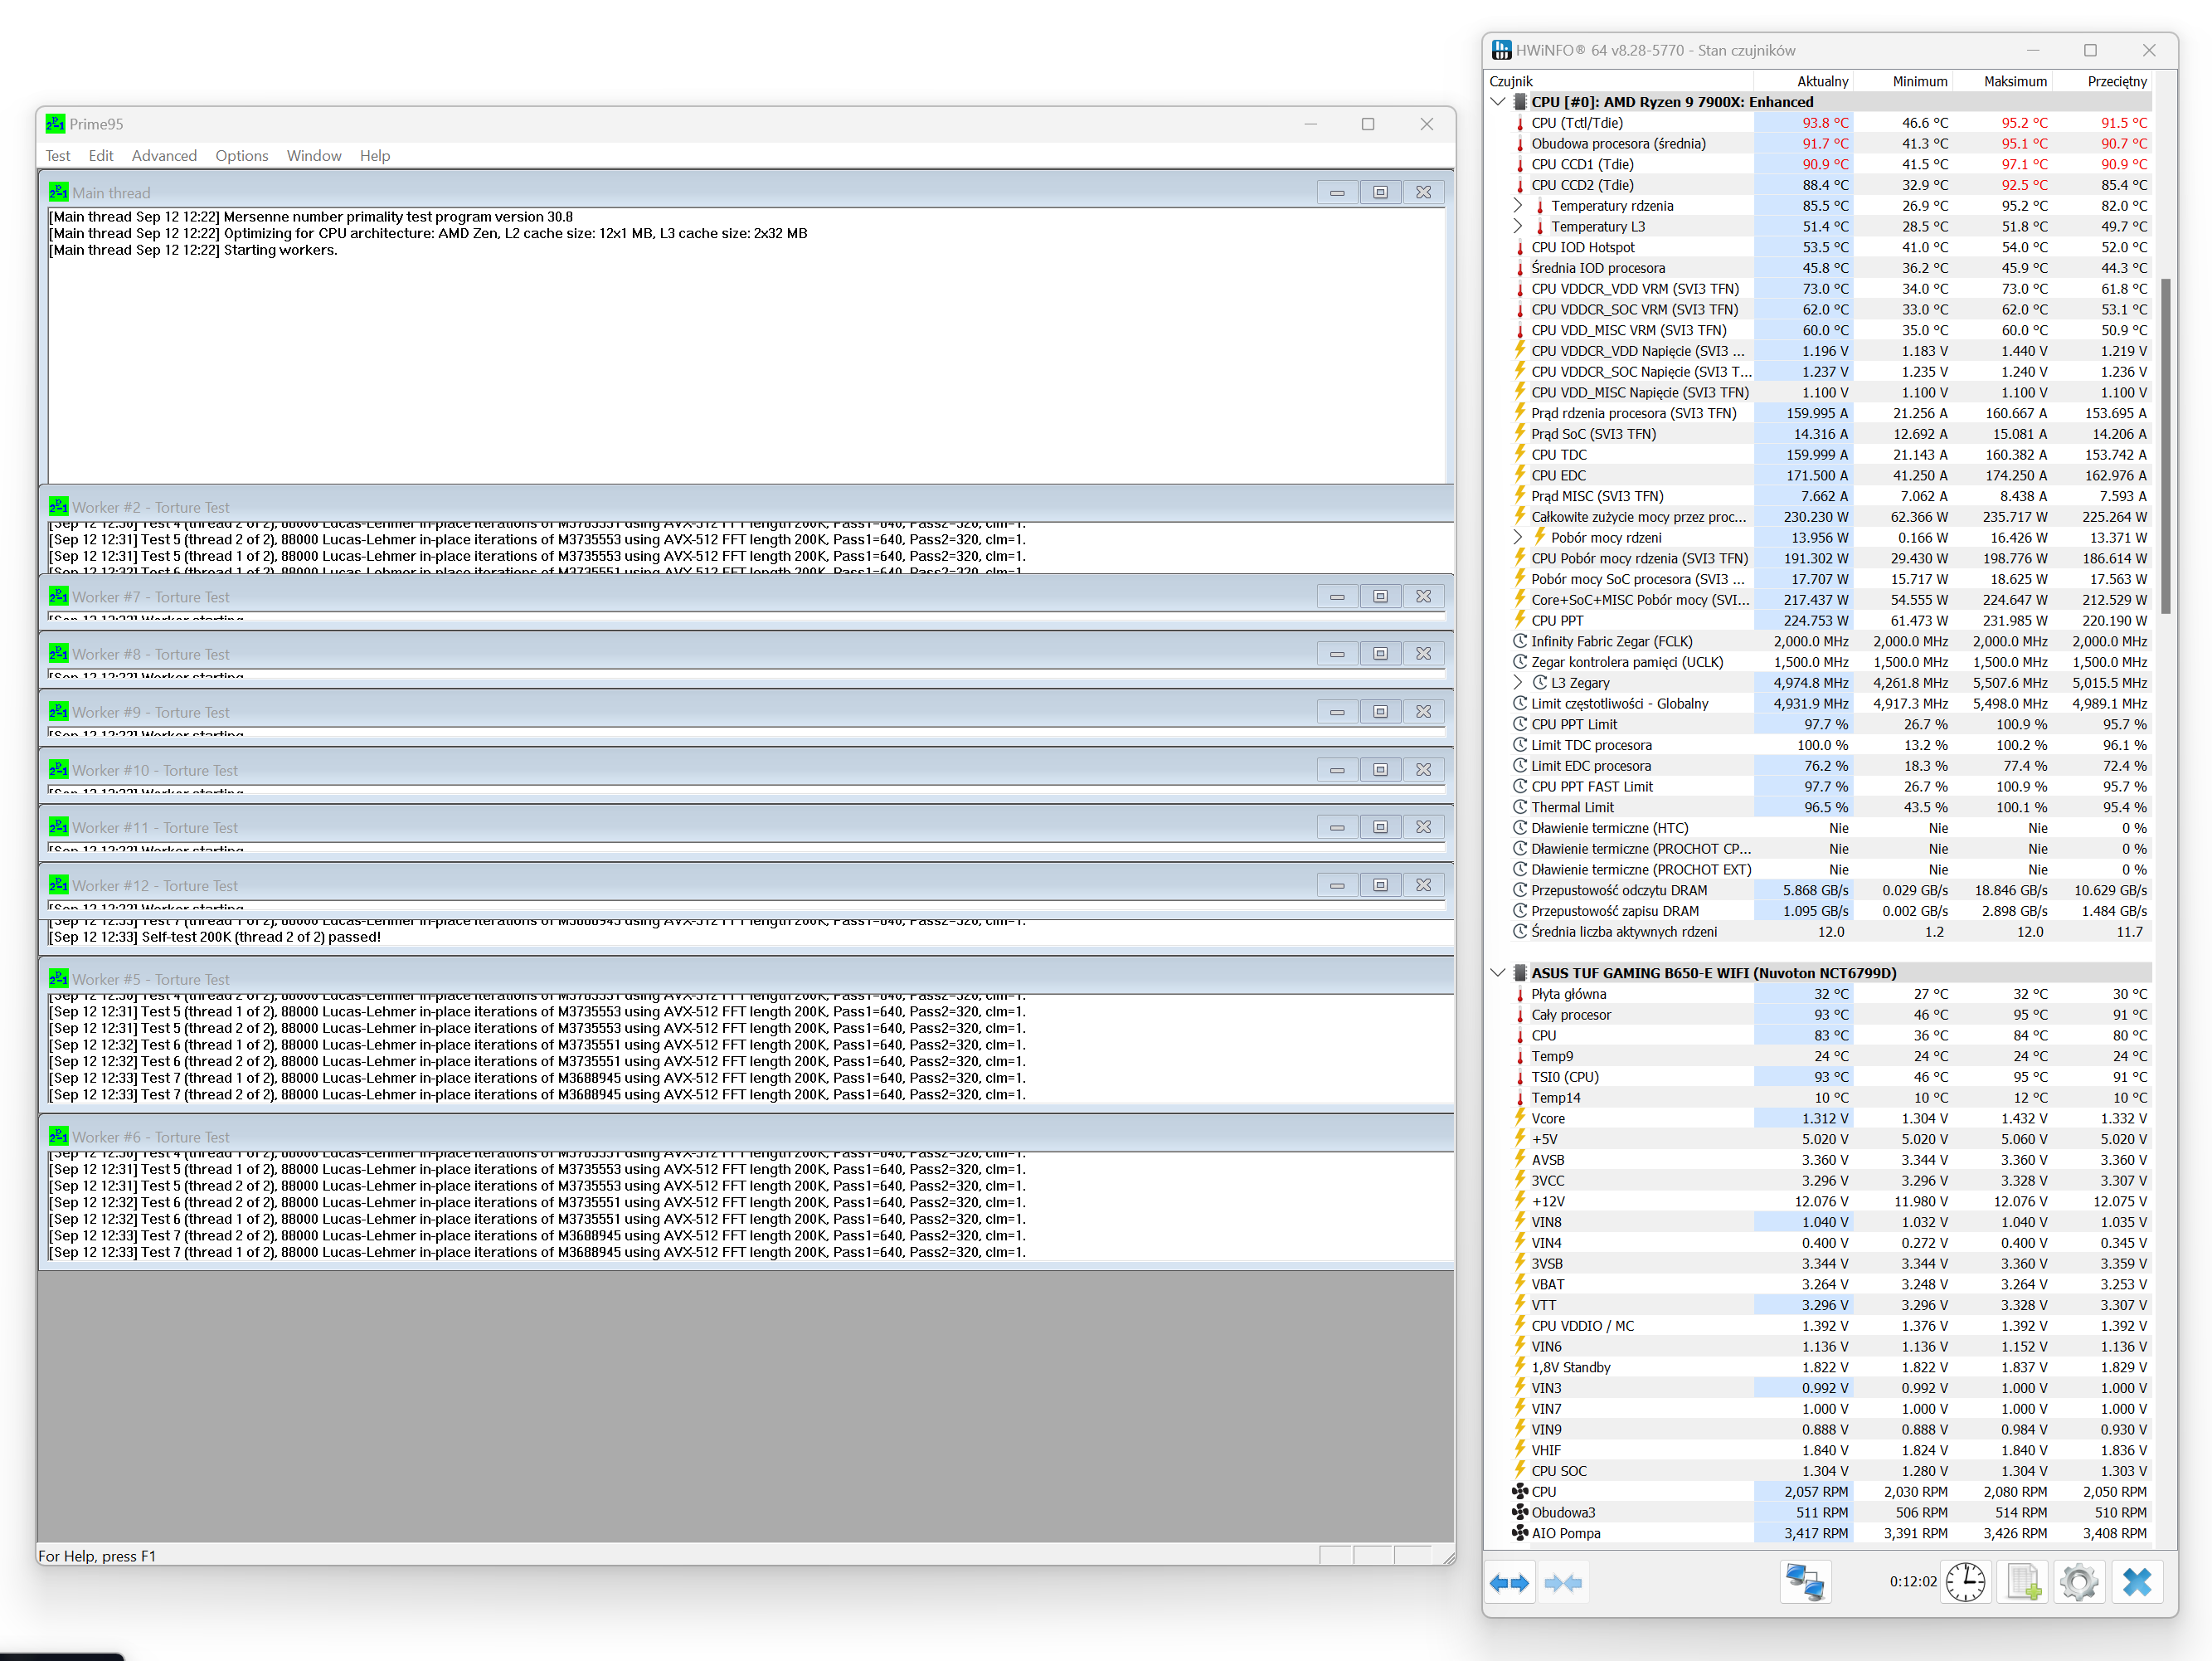
Task: Reset sensor min/max values with the clock icon
Action: pyautogui.click(x=1965, y=1582)
